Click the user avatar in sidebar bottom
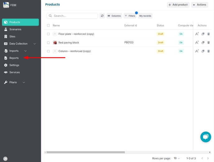This screenshot has width=214, height=162. coord(5,159)
